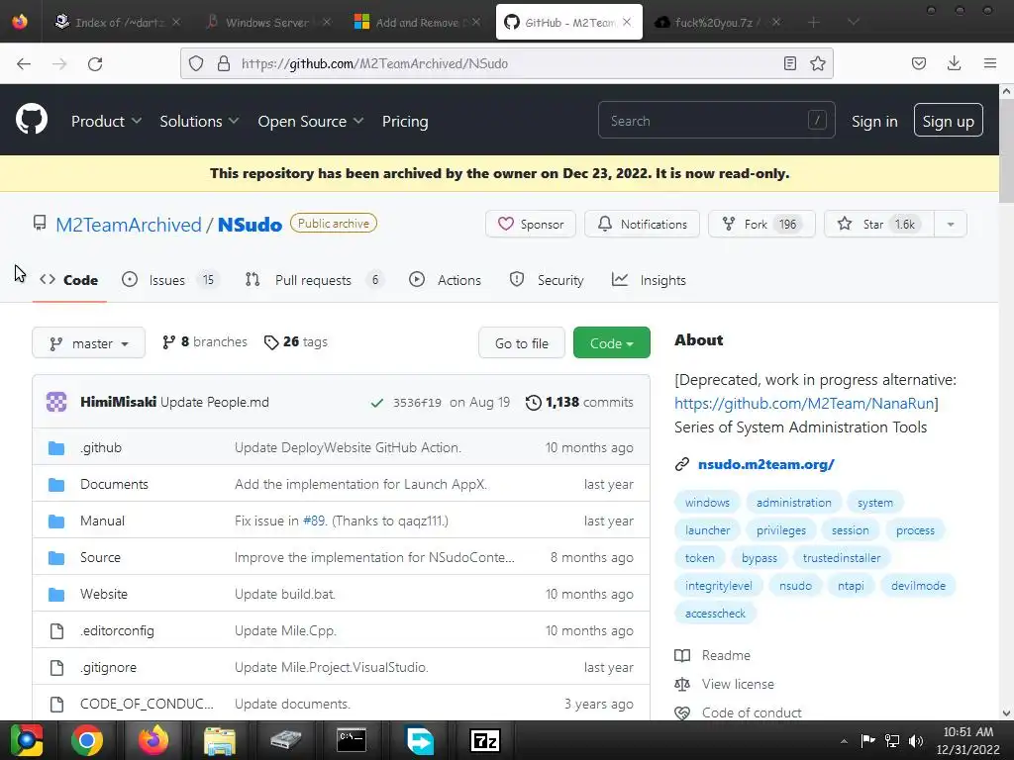
Task: Open the Firefox downloads icon
Action: 954,63
